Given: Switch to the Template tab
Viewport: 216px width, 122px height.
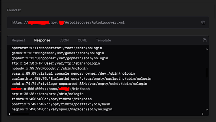Looking at the screenshot, I should (x=103, y=40).
